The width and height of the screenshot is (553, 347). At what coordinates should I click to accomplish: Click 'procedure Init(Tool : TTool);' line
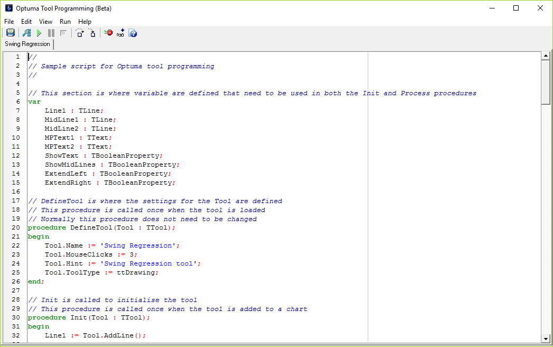click(x=89, y=318)
